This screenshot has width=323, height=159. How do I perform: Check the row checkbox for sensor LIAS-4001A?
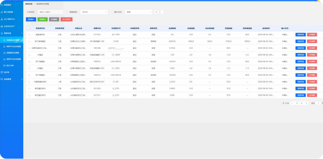click(29, 75)
